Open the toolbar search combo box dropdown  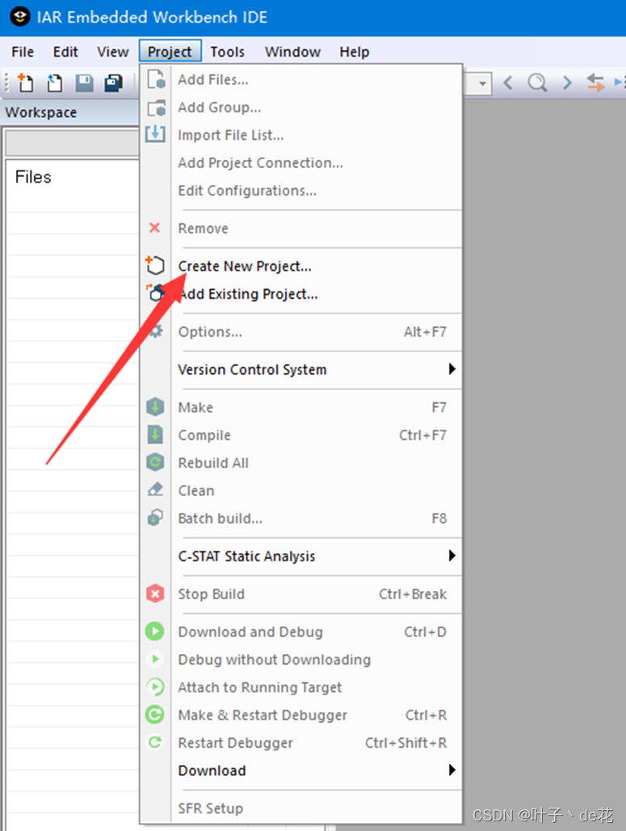pyautogui.click(x=482, y=84)
